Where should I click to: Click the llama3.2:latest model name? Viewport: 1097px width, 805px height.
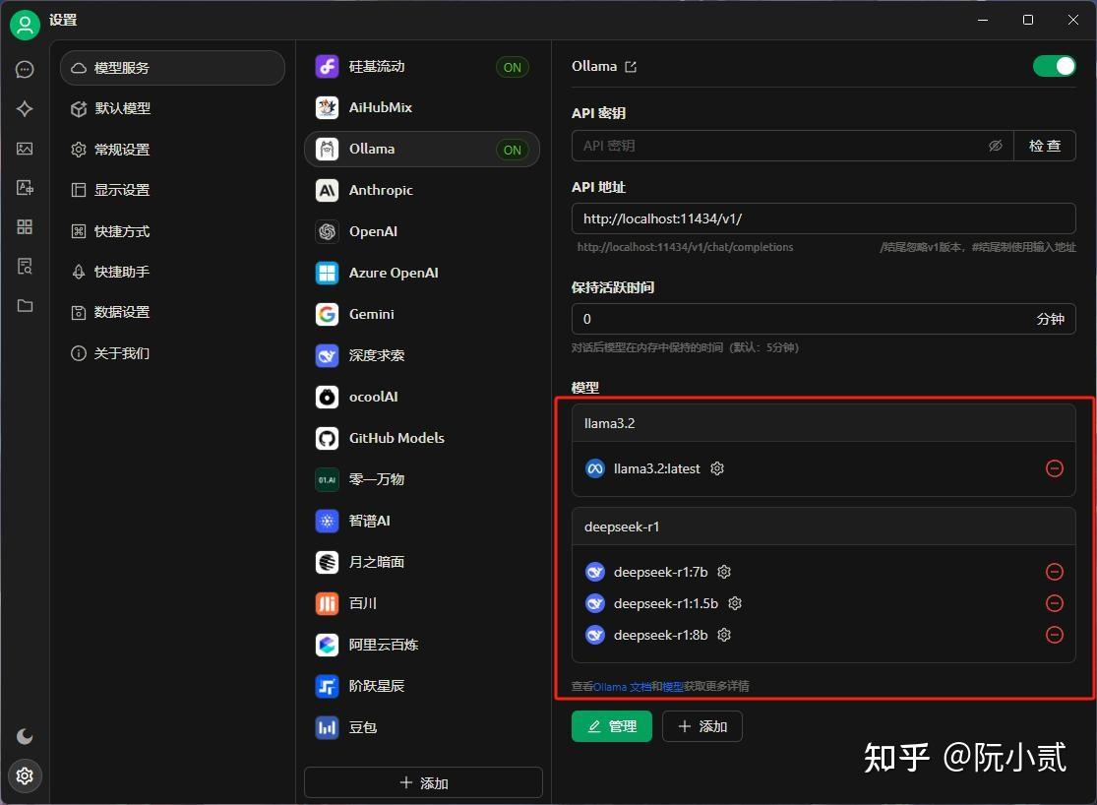657,469
